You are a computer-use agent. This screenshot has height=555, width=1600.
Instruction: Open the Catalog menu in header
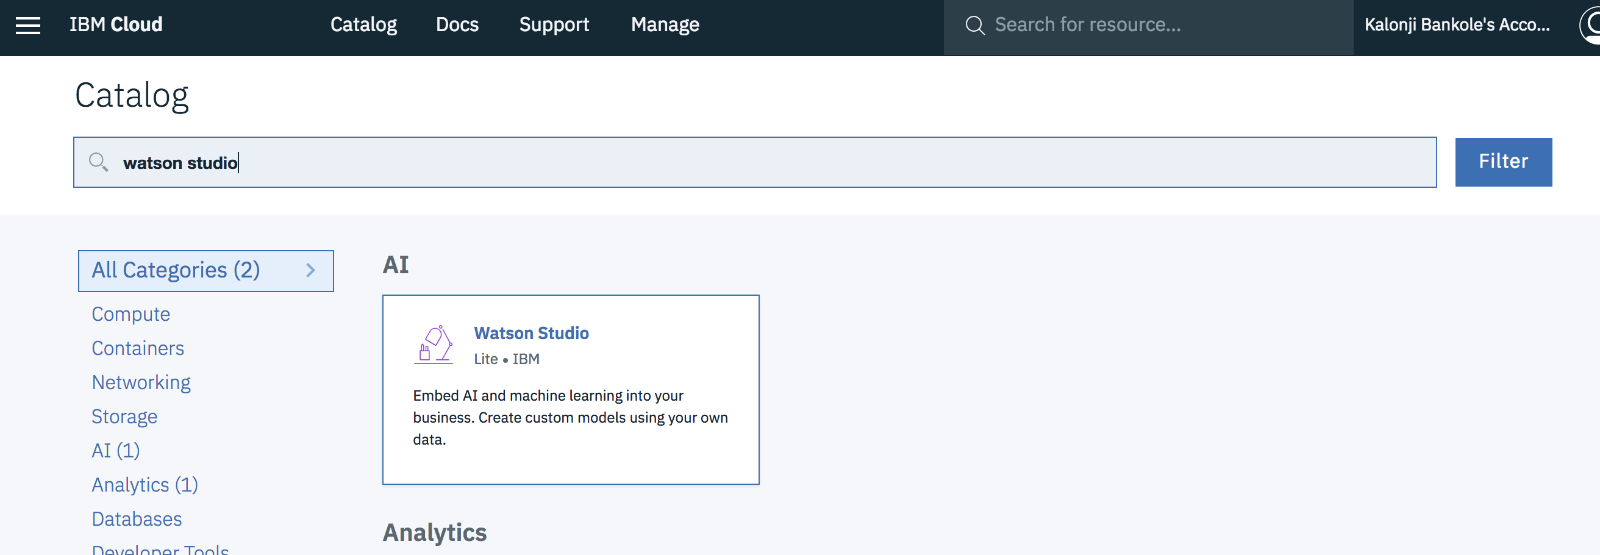pyautogui.click(x=363, y=25)
